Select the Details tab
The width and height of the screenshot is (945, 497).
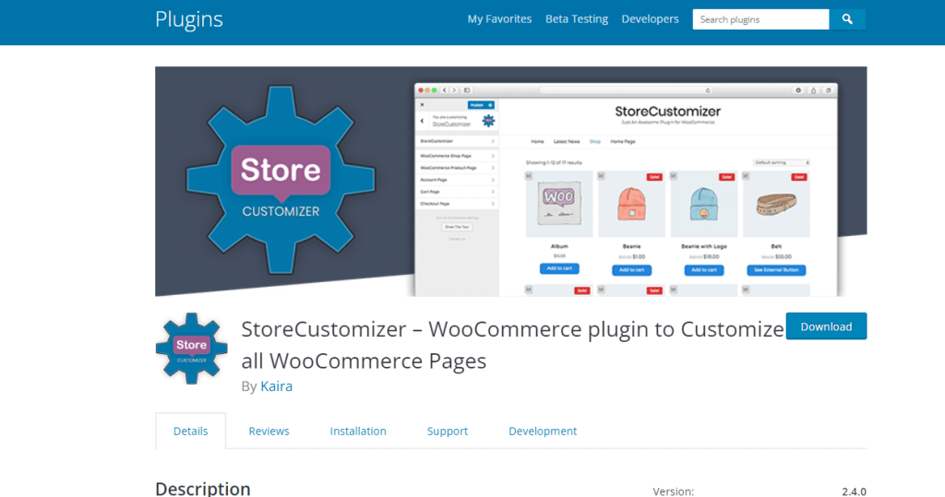(x=190, y=431)
